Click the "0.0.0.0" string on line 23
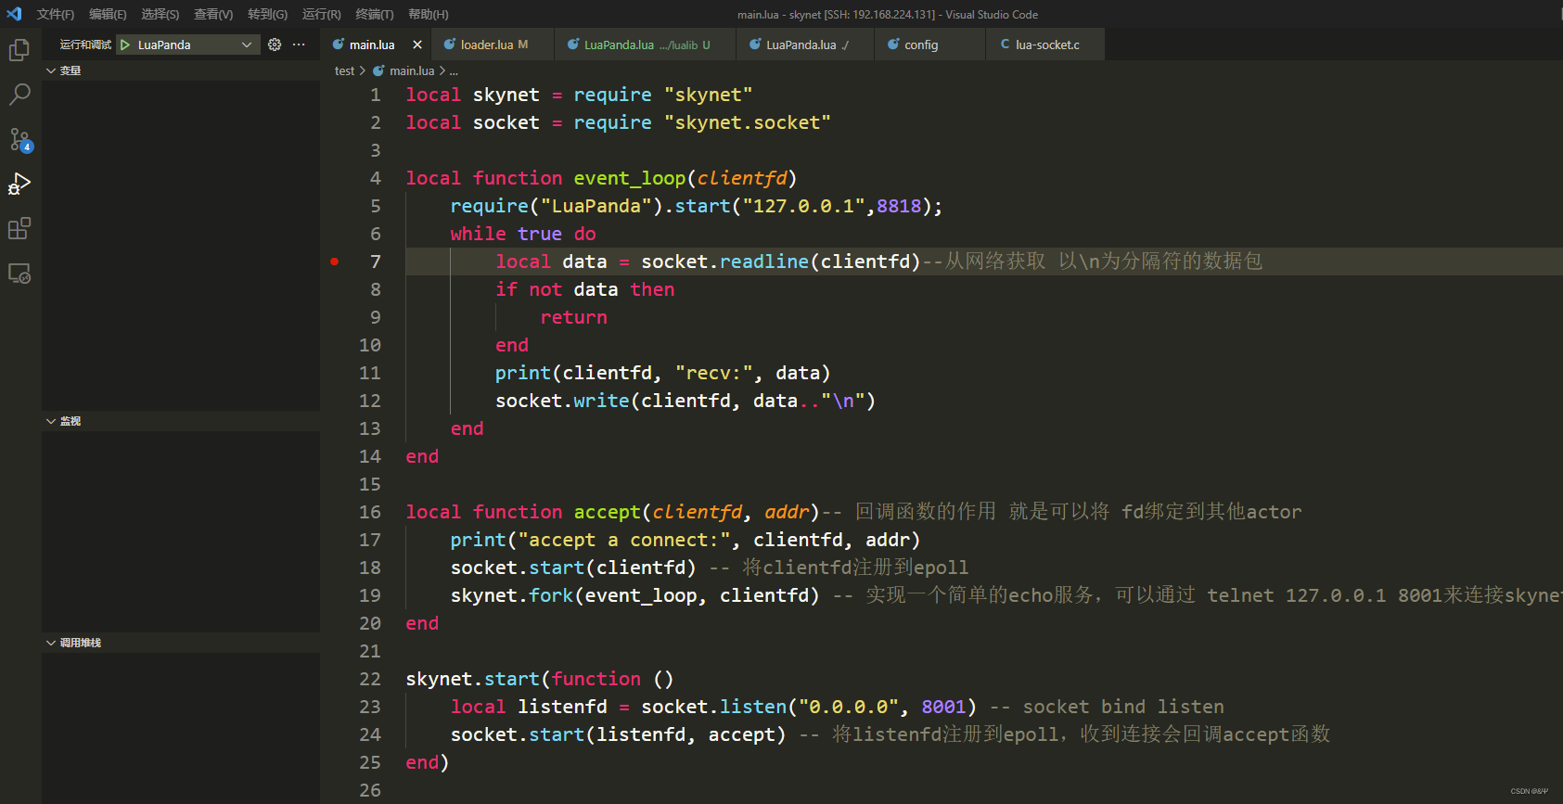This screenshot has width=1563, height=804. (x=848, y=707)
